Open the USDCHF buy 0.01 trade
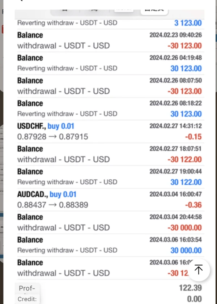Viewport: 217px width, 304px height. click(x=109, y=131)
